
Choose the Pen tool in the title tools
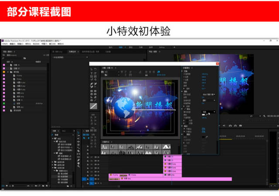point(92,83)
